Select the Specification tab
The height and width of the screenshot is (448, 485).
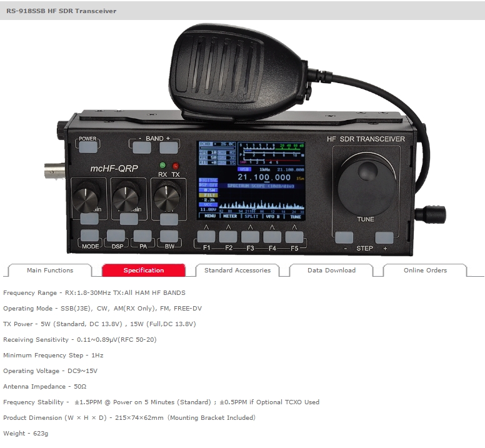click(144, 270)
